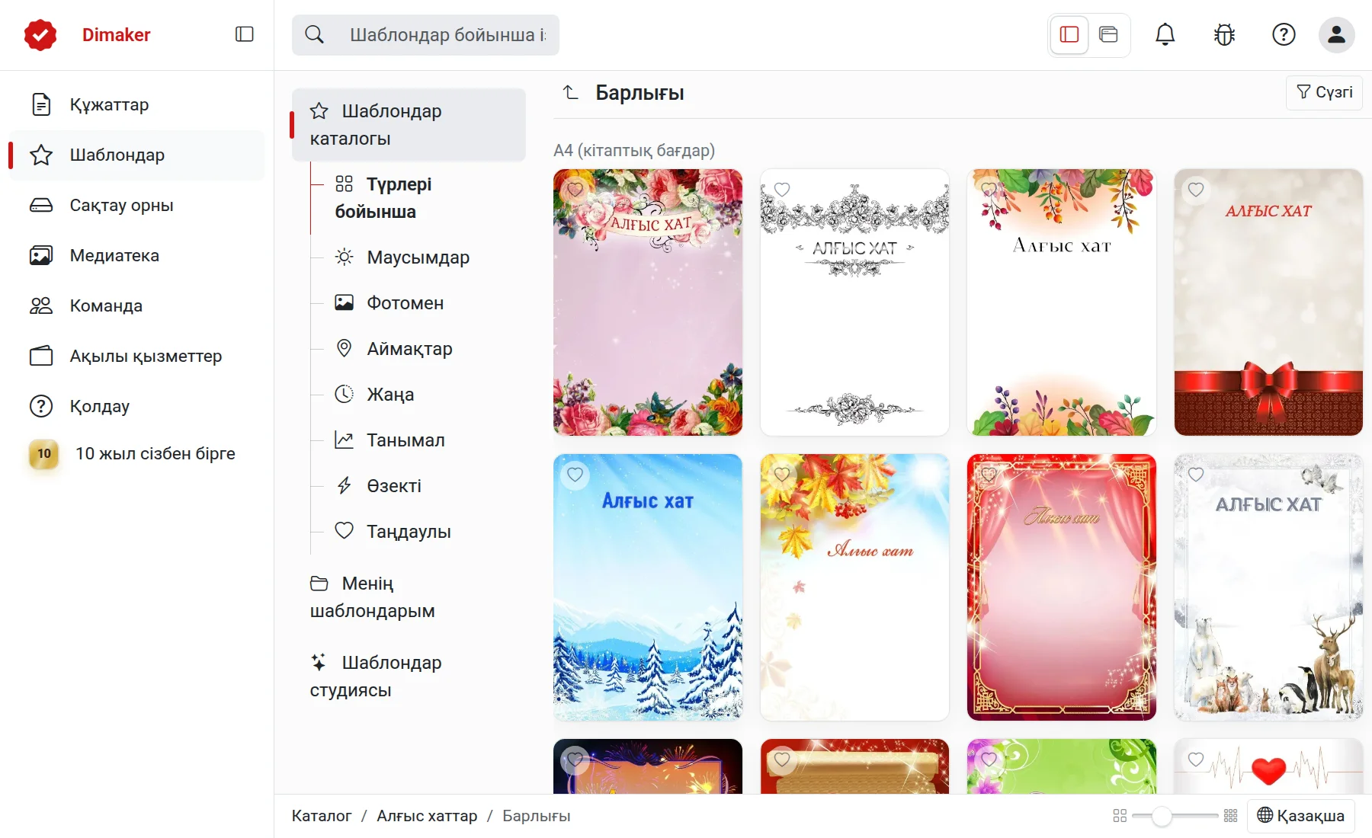Click the search magnifier icon

314,34
